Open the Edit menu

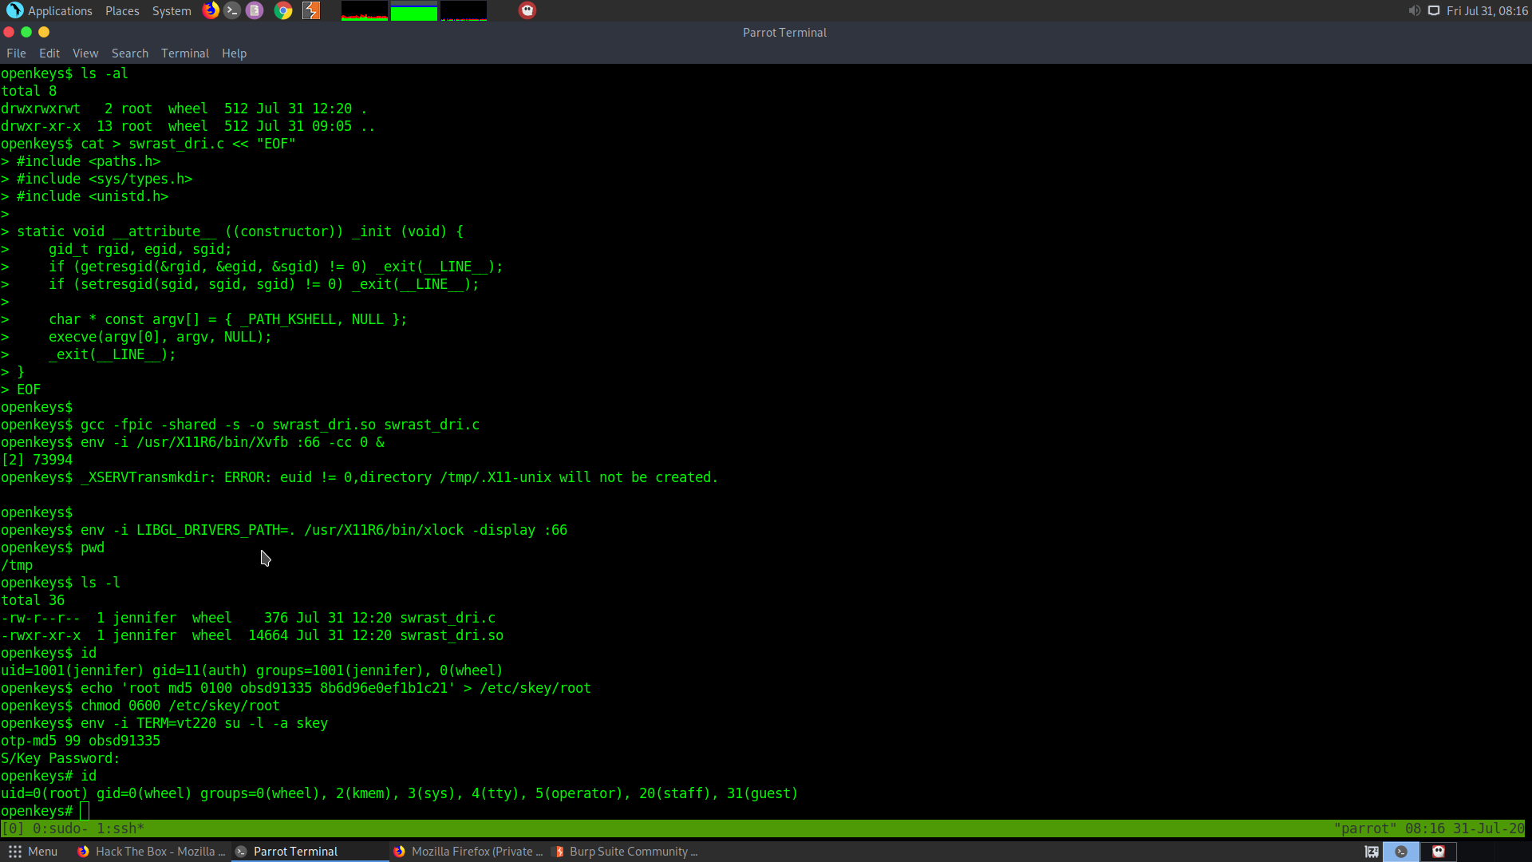pos(49,53)
